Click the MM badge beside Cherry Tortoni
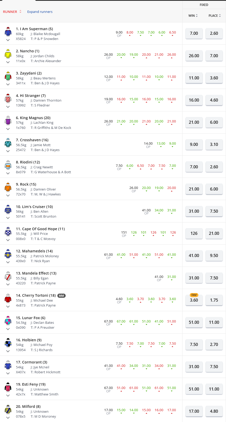The image size is (226, 422). (x=61, y=296)
